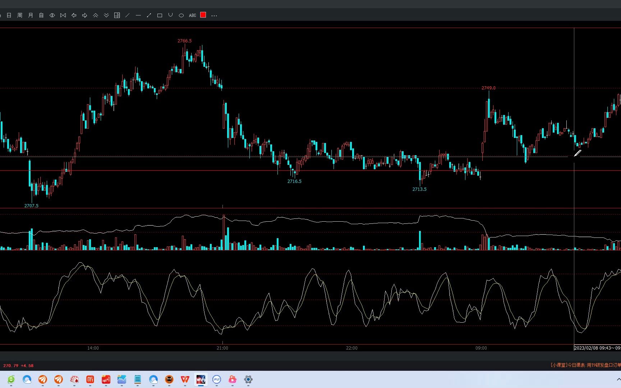Click the 09:00 time axis label
Viewport: 621px width, 388px height.
click(x=481, y=348)
